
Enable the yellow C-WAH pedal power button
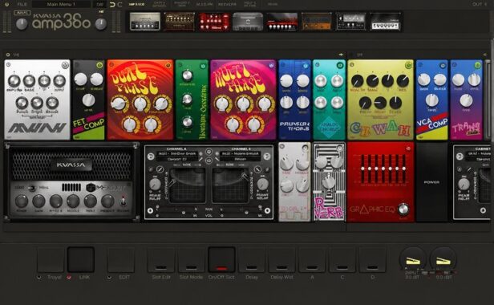(408, 65)
